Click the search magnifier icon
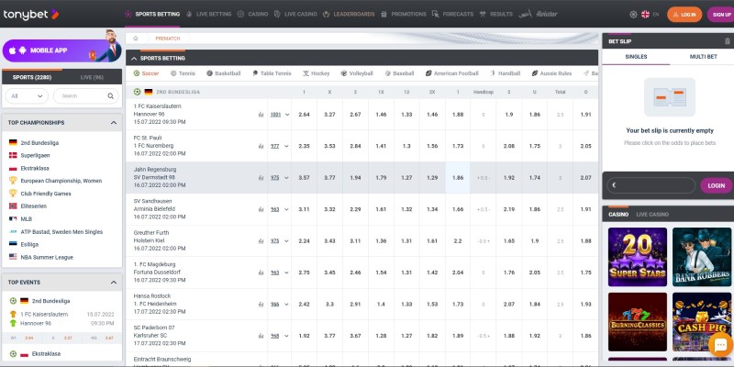Image resolution: width=734 pixels, height=367 pixels. click(x=110, y=96)
